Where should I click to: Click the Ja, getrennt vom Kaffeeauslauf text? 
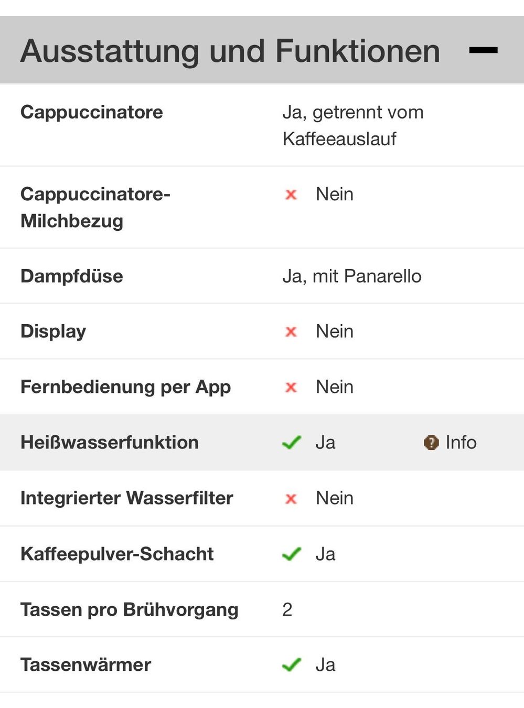(x=353, y=125)
